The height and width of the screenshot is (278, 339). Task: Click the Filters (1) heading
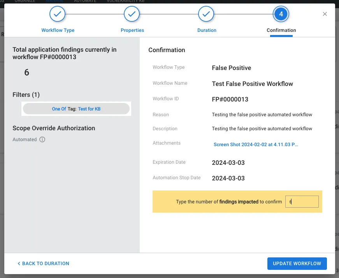click(26, 95)
